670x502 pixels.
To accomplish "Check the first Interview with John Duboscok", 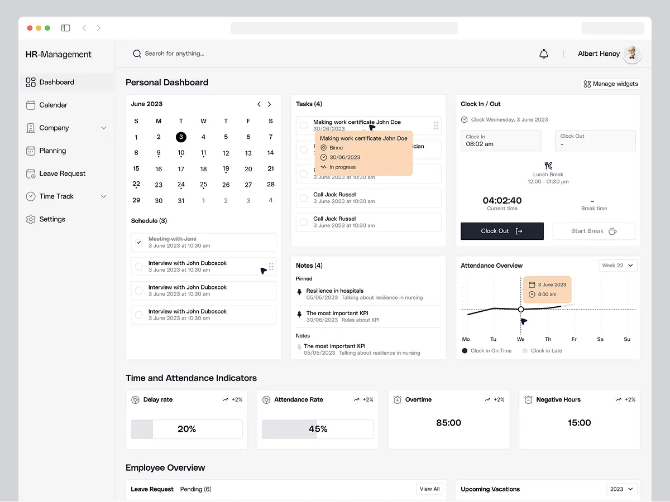I will click(139, 267).
